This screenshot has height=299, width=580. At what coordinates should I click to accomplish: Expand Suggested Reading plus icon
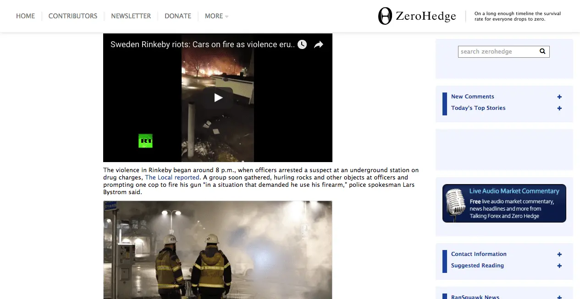(x=559, y=266)
